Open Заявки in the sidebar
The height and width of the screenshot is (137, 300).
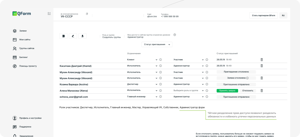click(x=23, y=31)
